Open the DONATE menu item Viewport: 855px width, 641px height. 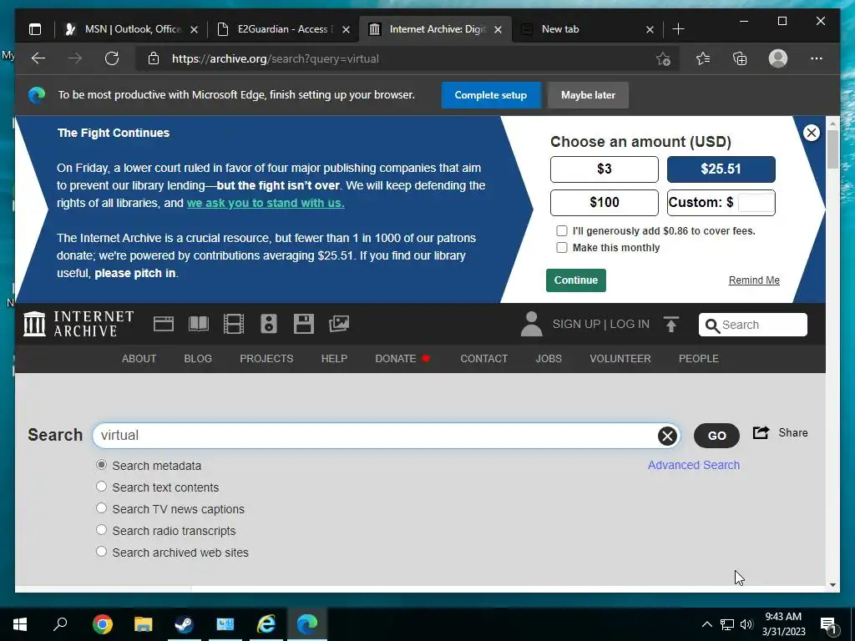[402, 359]
